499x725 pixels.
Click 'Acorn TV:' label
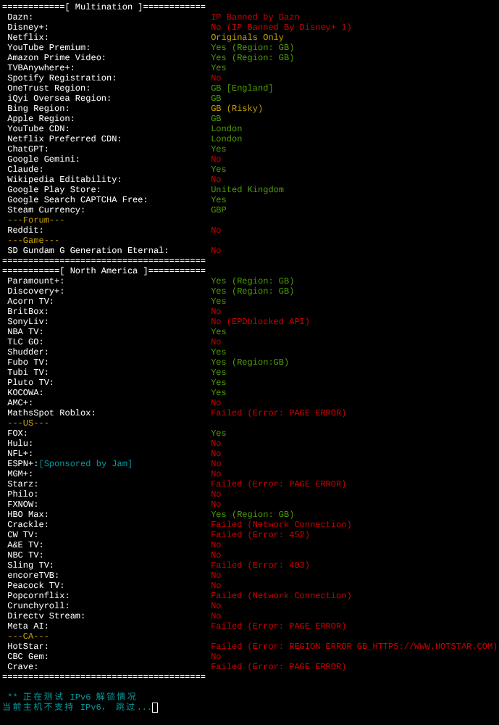click(x=30, y=302)
